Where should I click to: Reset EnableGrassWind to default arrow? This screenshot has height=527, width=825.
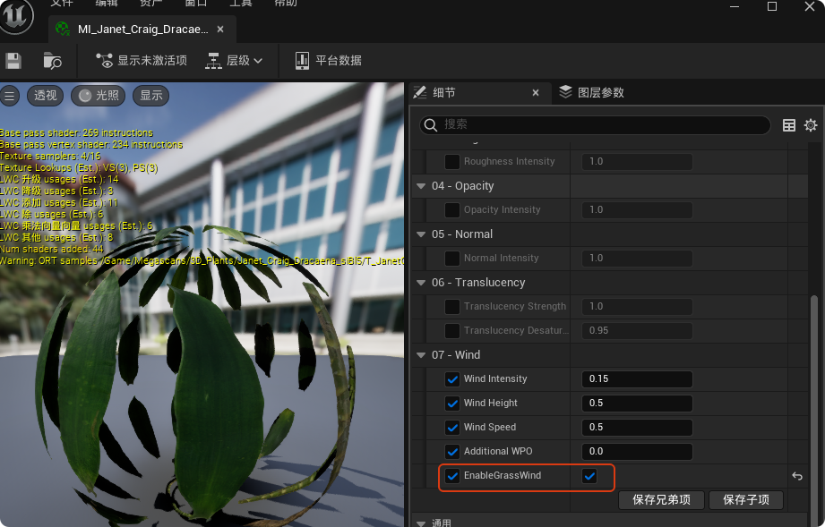tap(797, 476)
